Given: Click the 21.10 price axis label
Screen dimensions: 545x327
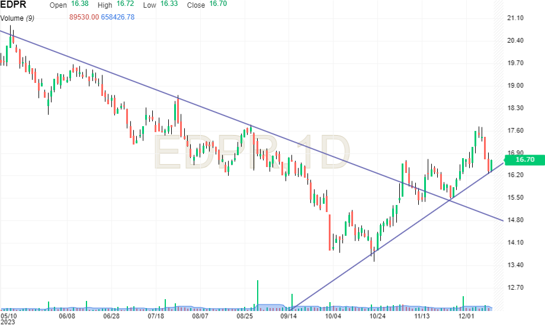Looking at the screenshot, I should pyautogui.click(x=515, y=18).
